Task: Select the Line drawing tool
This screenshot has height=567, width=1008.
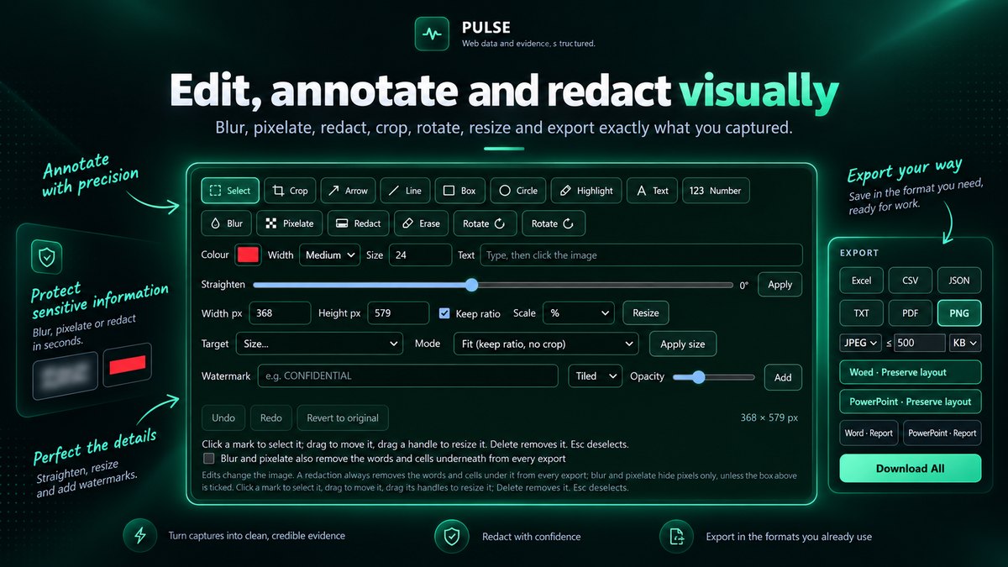Action: [x=405, y=191]
